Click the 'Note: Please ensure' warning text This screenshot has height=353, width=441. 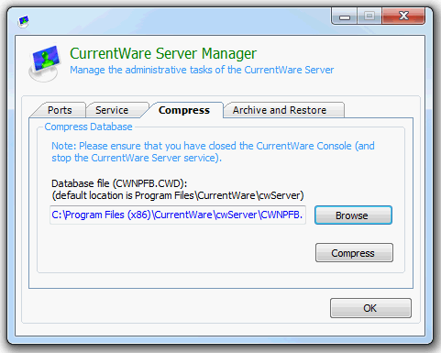(x=213, y=151)
